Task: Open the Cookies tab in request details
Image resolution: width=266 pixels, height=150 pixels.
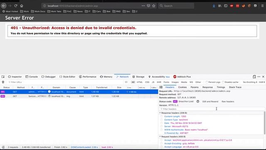Action: (182, 87)
